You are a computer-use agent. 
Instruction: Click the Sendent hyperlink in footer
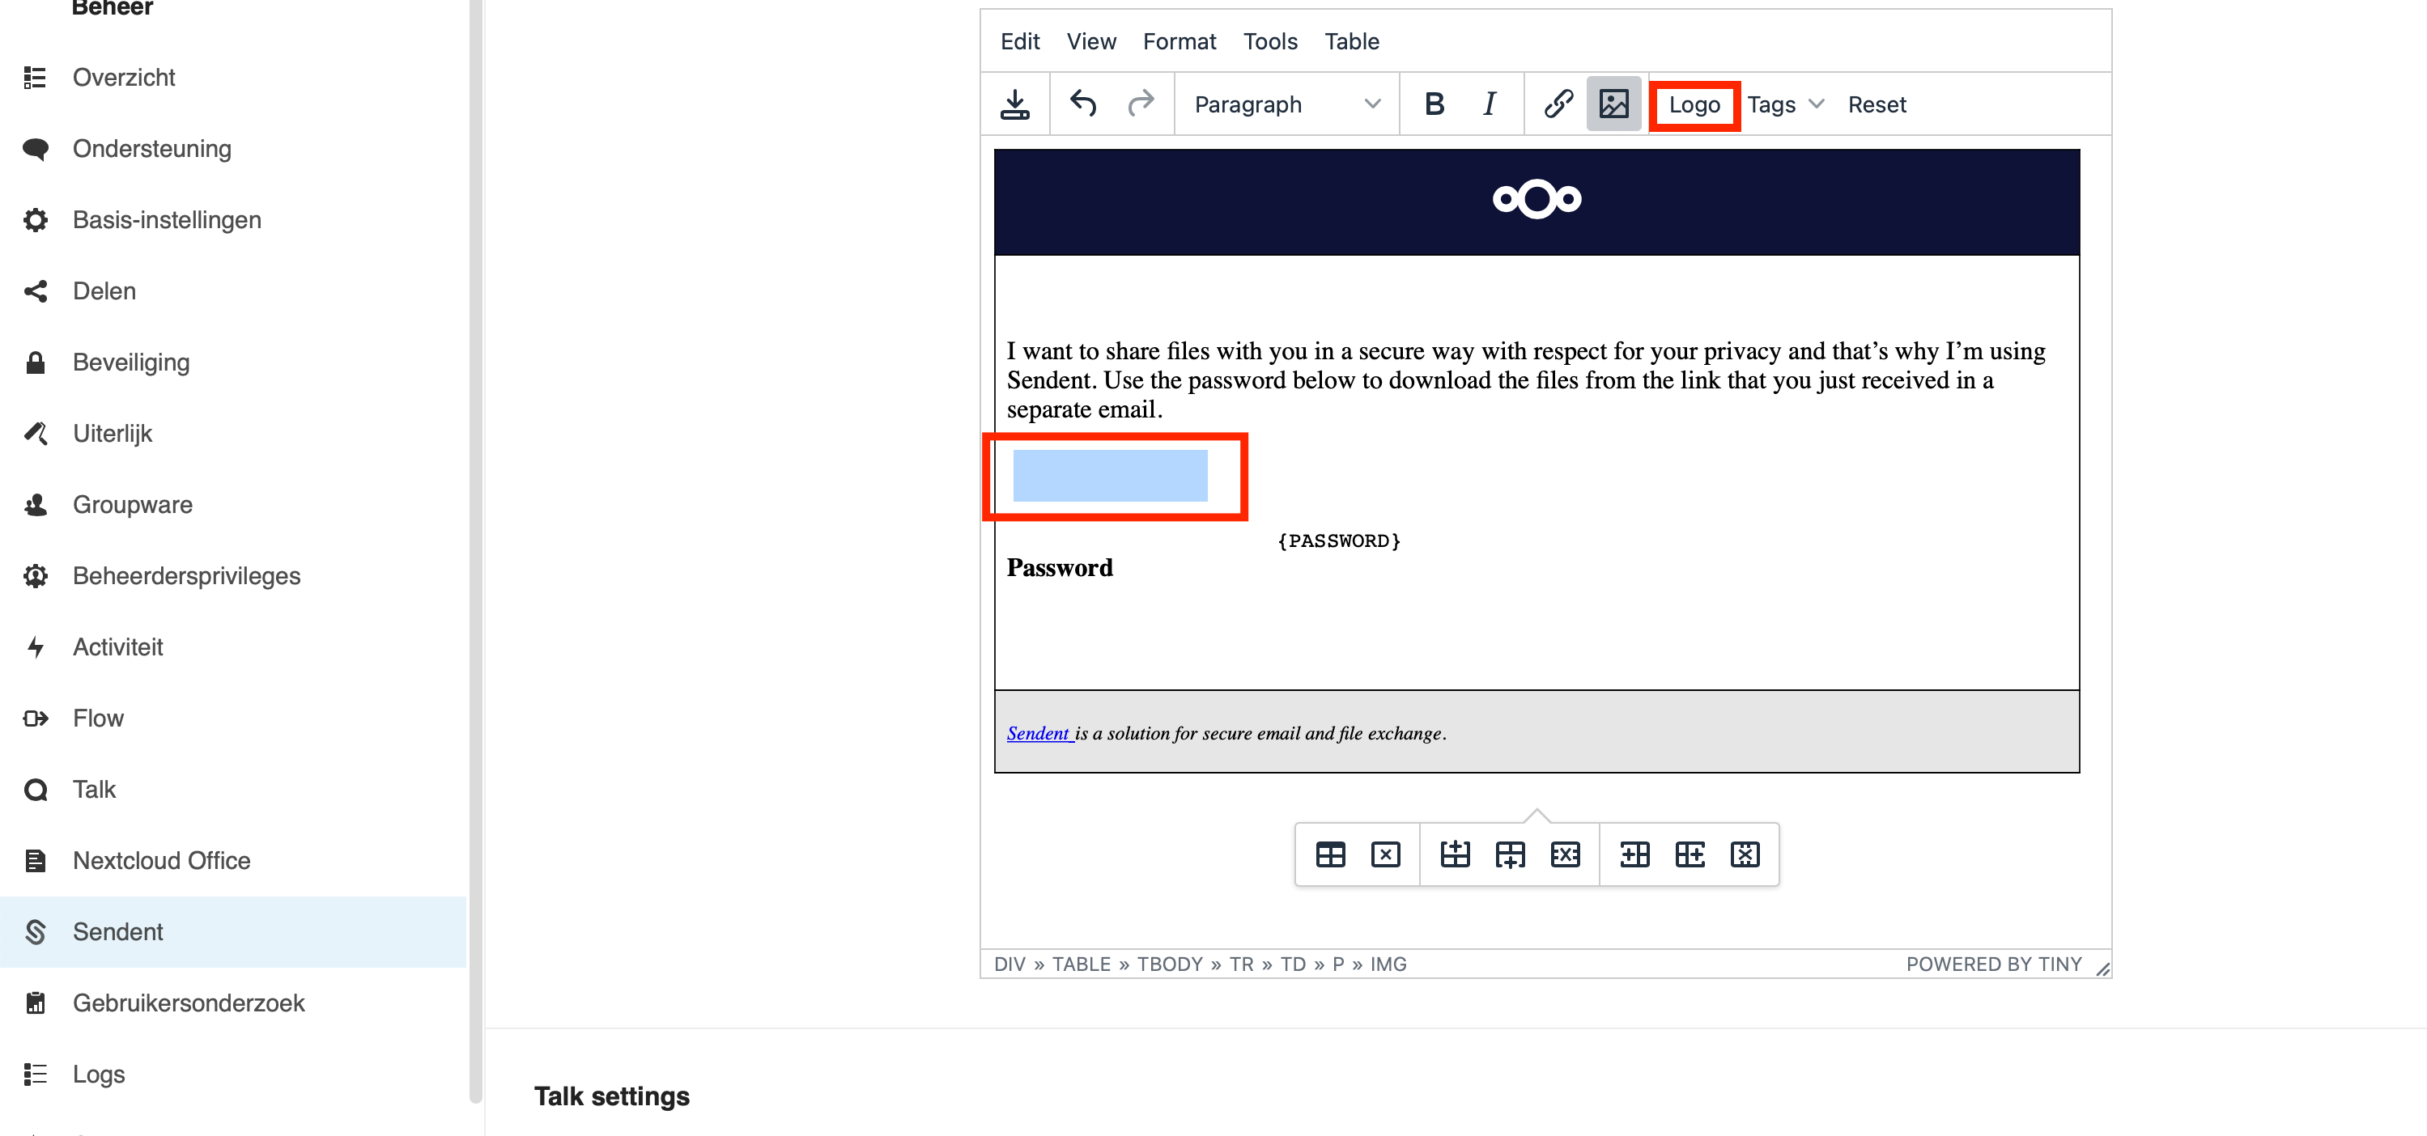pyautogui.click(x=1037, y=733)
